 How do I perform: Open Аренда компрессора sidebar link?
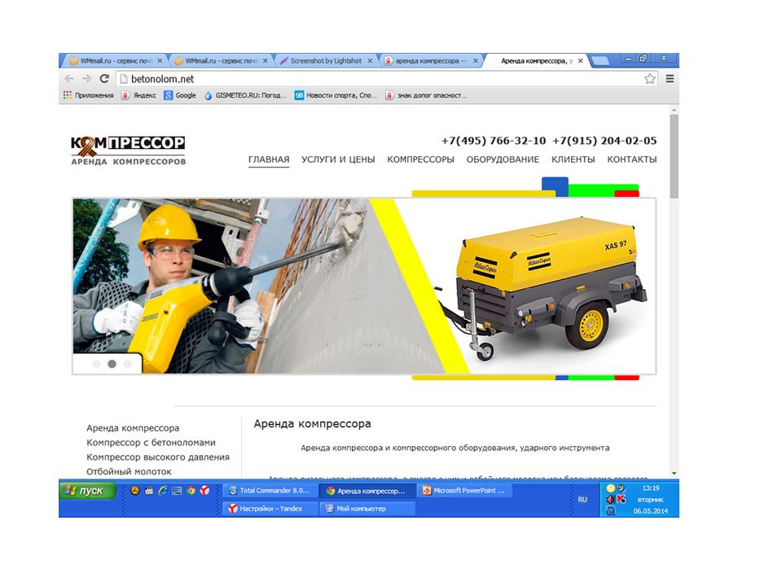[x=133, y=427]
